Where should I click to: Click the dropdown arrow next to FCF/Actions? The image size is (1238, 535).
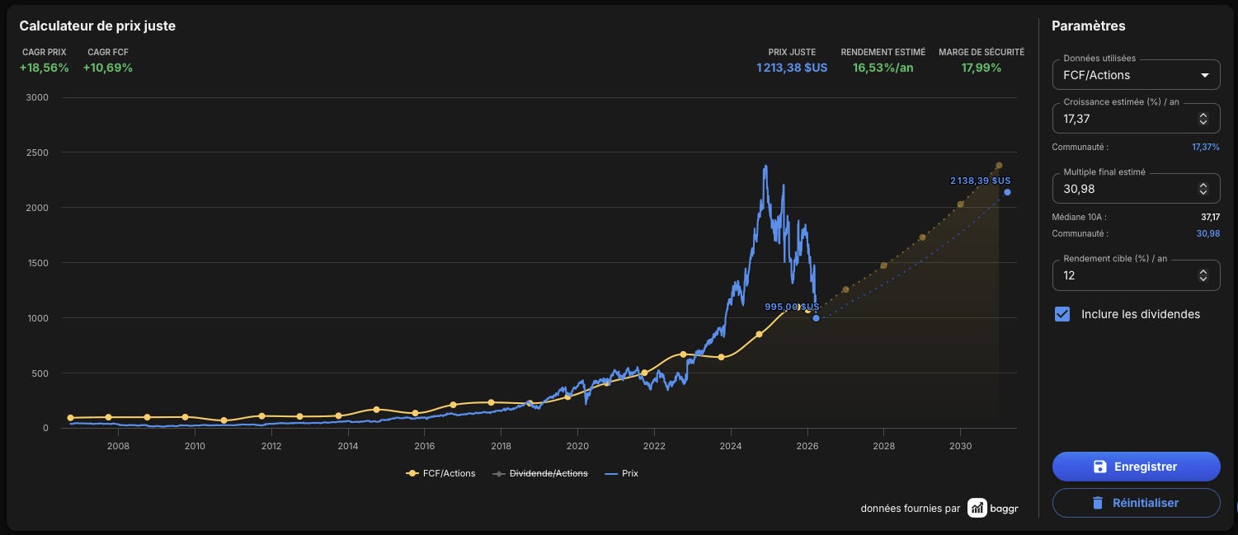click(1205, 75)
